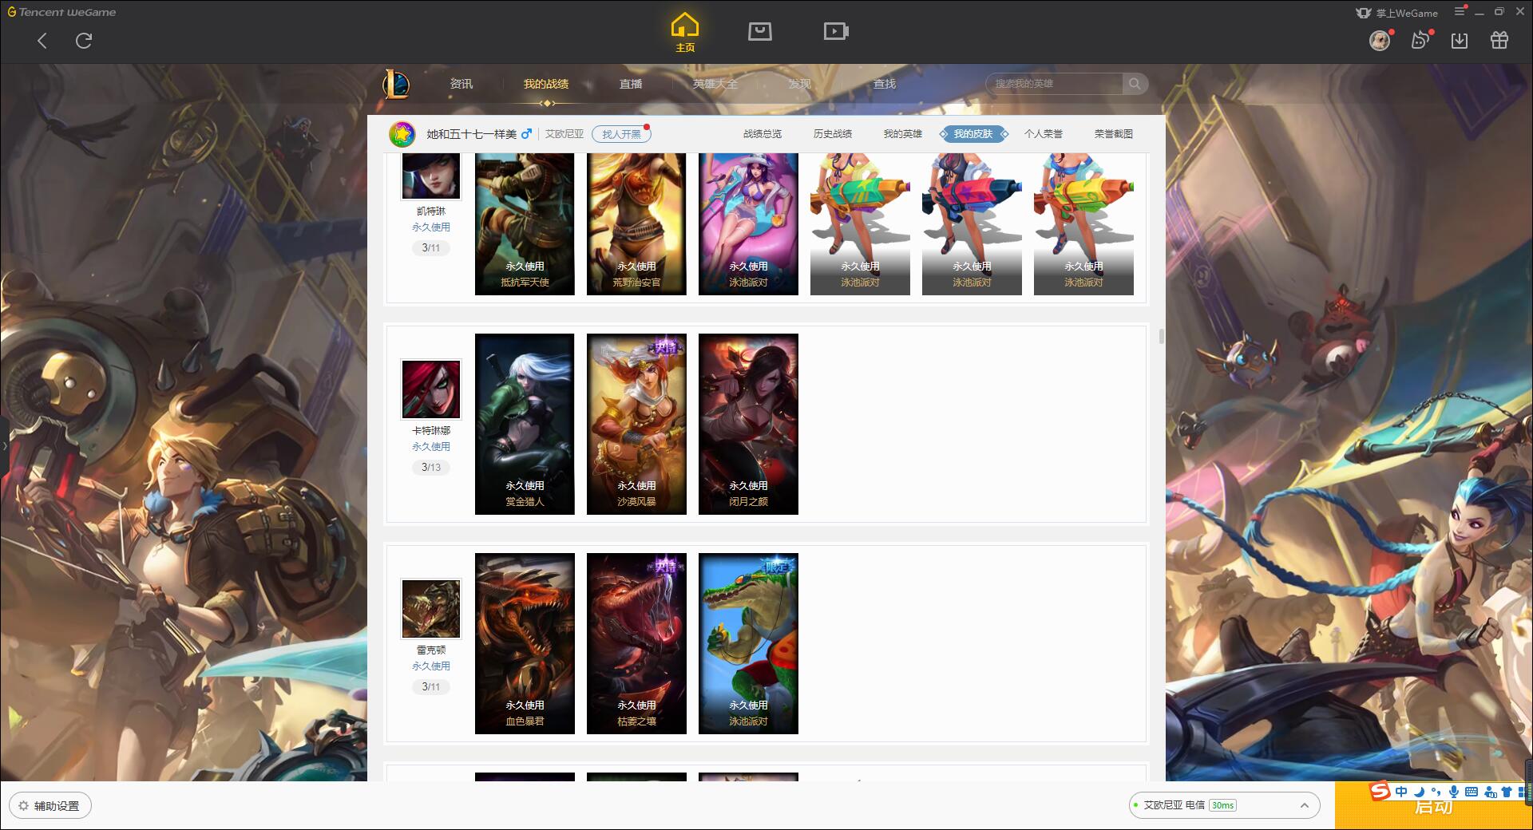The image size is (1533, 830).
Task: Open 赏金猎人 skin card
Action: click(525, 424)
